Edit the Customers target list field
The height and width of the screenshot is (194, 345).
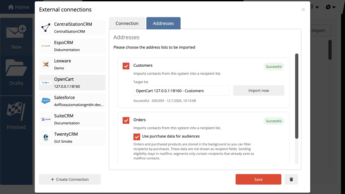(x=181, y=91)
